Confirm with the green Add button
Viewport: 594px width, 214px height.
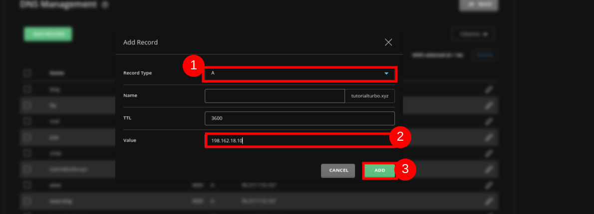click(x=379, y=171)
